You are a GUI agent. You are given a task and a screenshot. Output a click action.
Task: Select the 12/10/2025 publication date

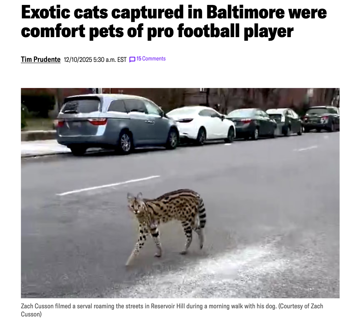pyautogui.click(x=78, y=60)
